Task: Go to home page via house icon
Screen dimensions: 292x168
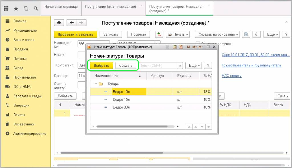Action: coord(59,23)
